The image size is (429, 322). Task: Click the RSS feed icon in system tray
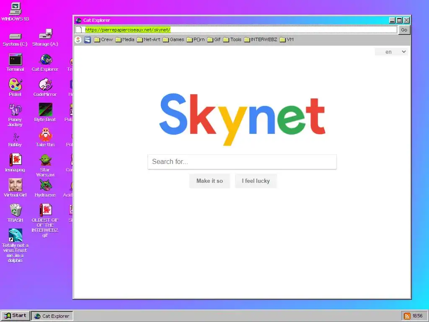[407, 316]
